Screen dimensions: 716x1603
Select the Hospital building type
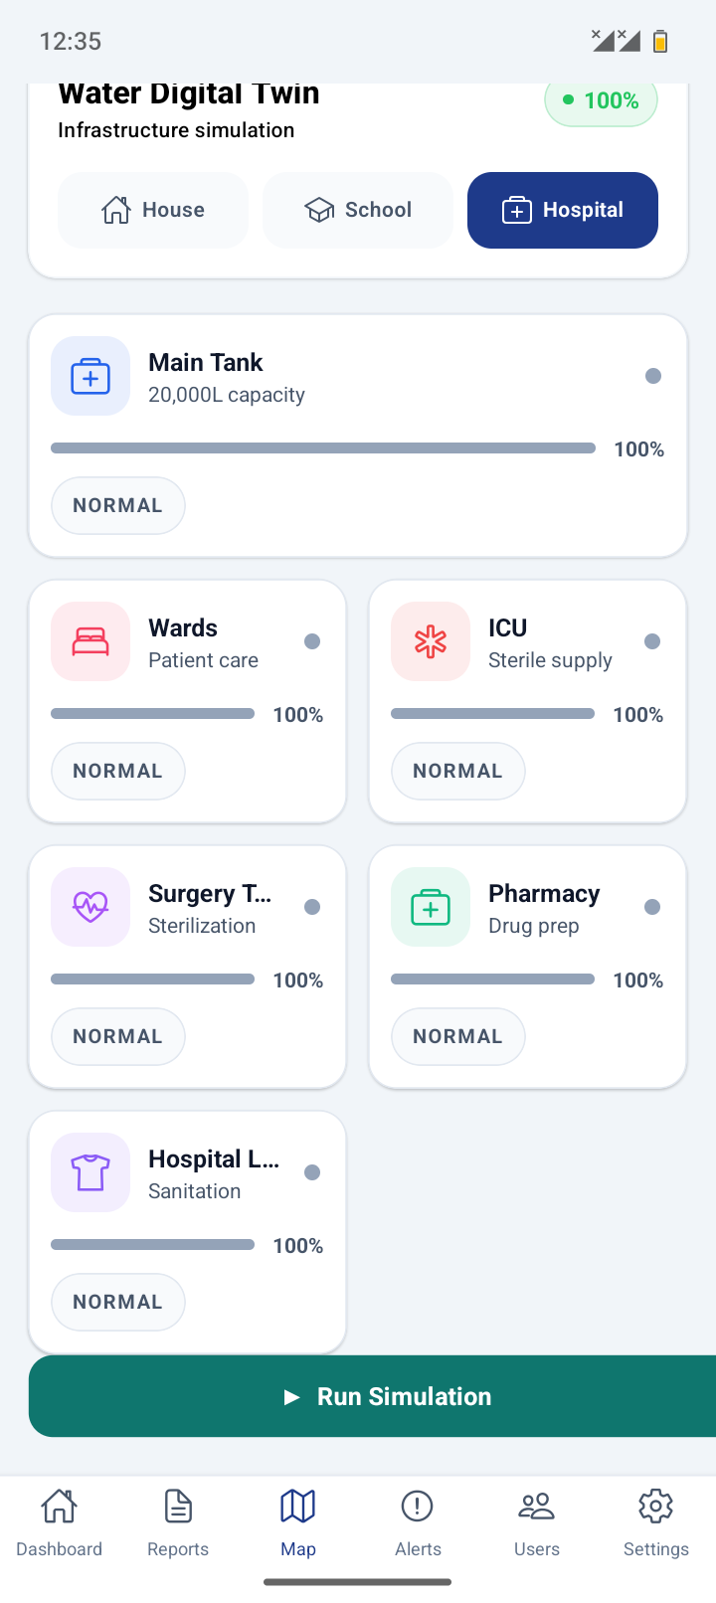click(563, 210)
